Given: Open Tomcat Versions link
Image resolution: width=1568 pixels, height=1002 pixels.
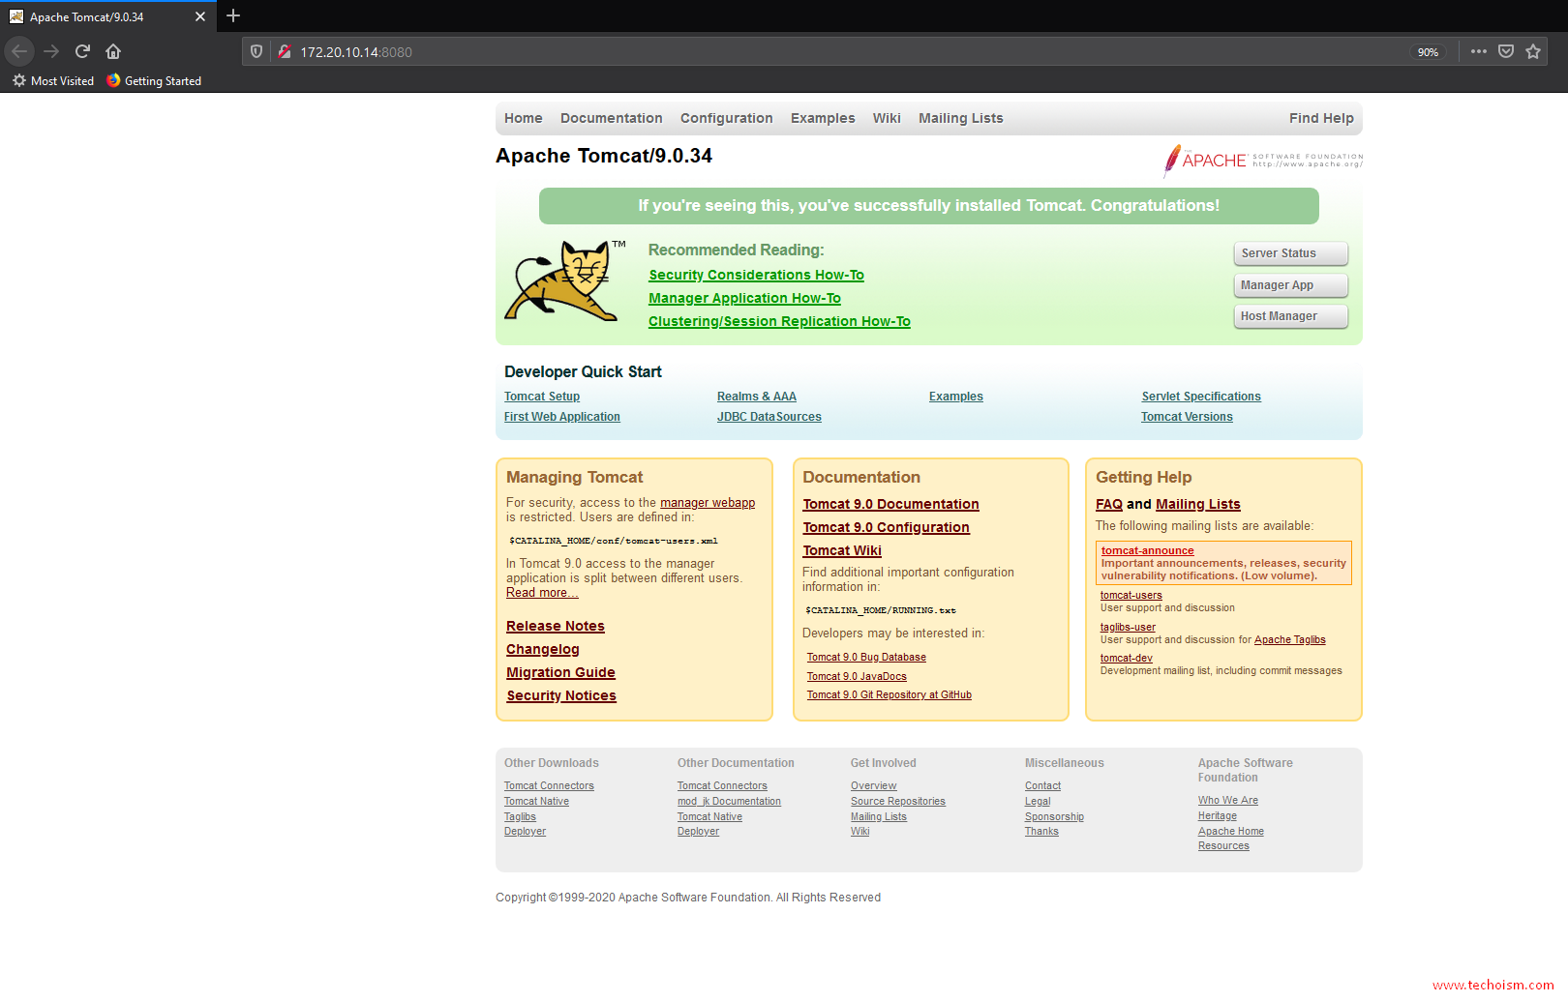Looking at the screenshot, I should 1187,417.
